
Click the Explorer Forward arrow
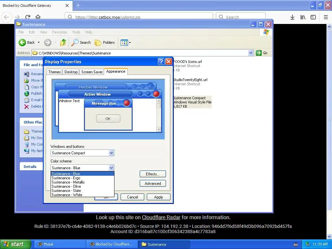pyautogui.click(x=48, y=42)
